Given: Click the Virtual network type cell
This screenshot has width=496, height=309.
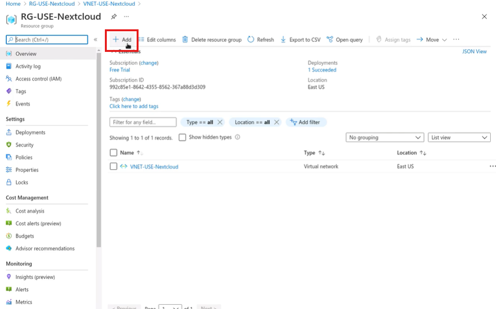Looking at the screenshot, I should click(321, 166).
